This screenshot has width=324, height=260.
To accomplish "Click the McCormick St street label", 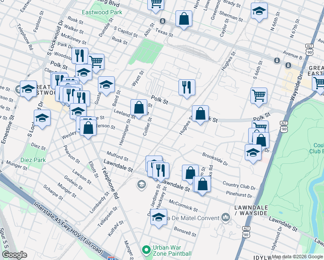I will (183, 206).
